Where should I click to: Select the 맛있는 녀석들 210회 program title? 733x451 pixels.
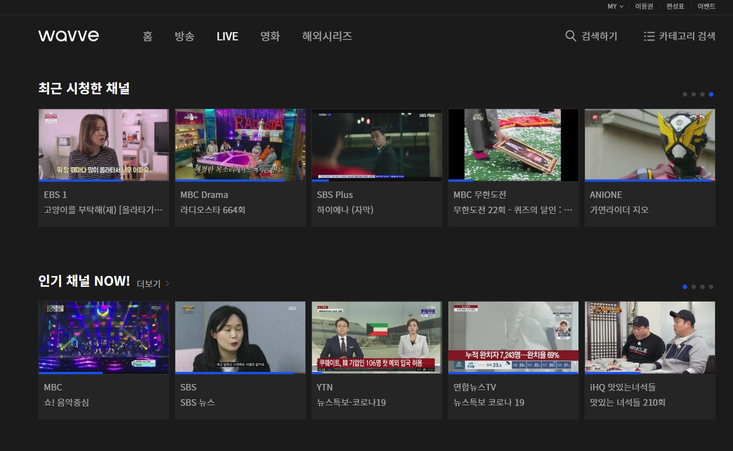tap(628, 402)
